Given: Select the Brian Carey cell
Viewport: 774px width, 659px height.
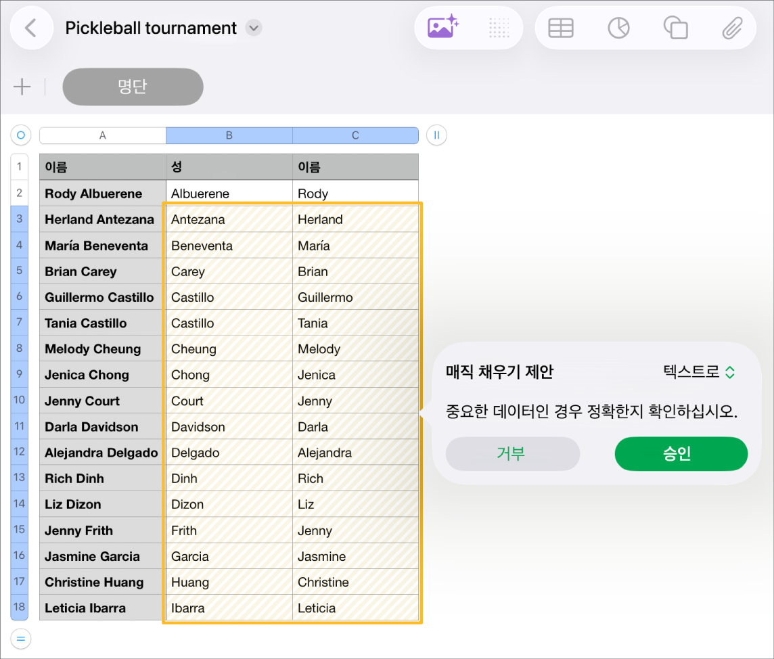Looking at the screenshot, I should (103, 271).
